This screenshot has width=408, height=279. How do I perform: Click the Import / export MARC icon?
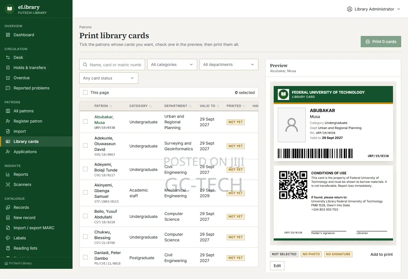[x=8, y=228]
